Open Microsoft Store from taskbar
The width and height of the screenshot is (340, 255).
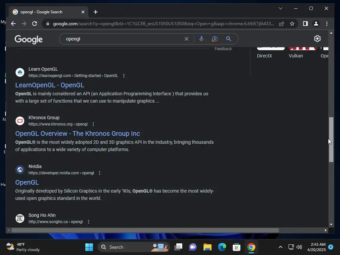[x=236, y=247]
